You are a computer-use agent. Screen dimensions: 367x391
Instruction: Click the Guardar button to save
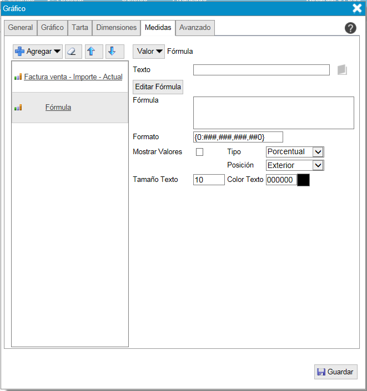coord(336,372)
